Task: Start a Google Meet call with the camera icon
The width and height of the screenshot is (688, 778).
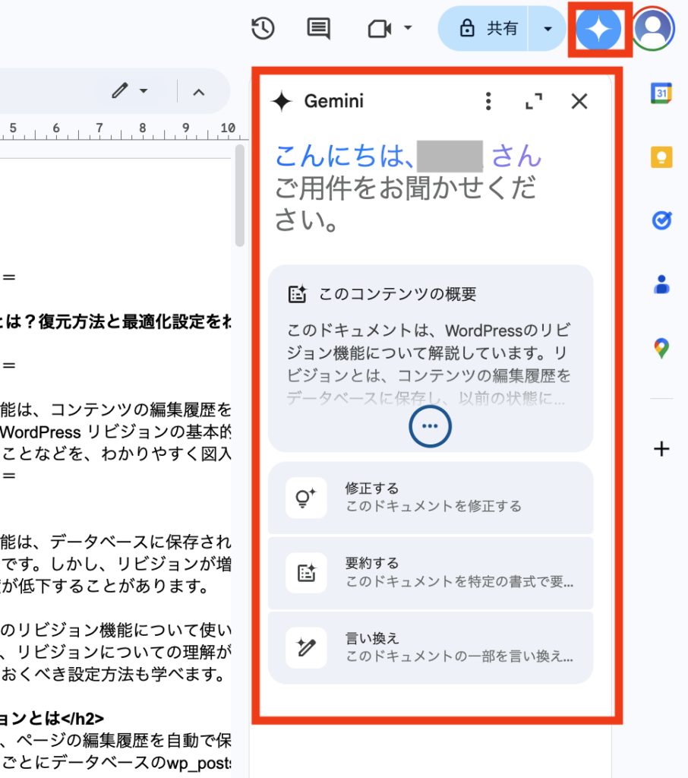Action: (x=380, y=28)
